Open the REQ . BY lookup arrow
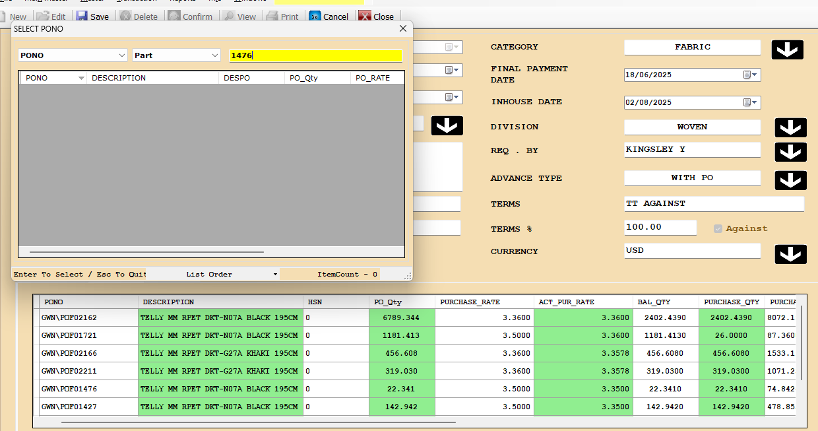 pos(790,152)
